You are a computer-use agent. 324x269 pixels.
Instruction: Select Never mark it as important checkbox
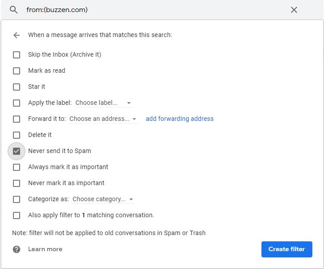coord(17,183)
